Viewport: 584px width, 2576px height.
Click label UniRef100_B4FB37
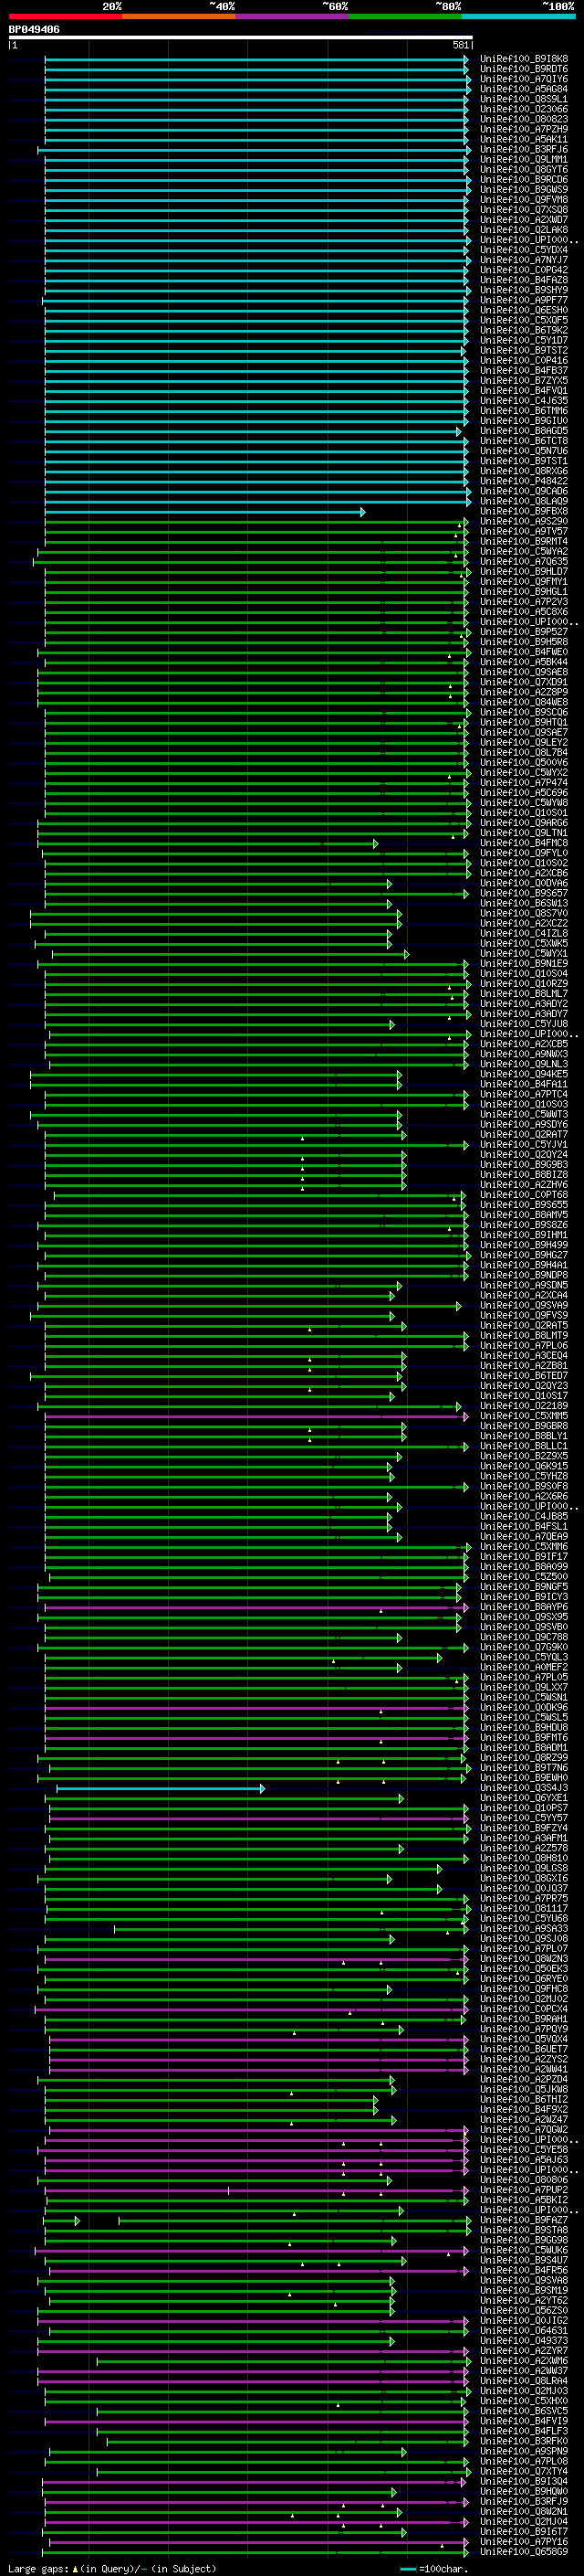523,371
